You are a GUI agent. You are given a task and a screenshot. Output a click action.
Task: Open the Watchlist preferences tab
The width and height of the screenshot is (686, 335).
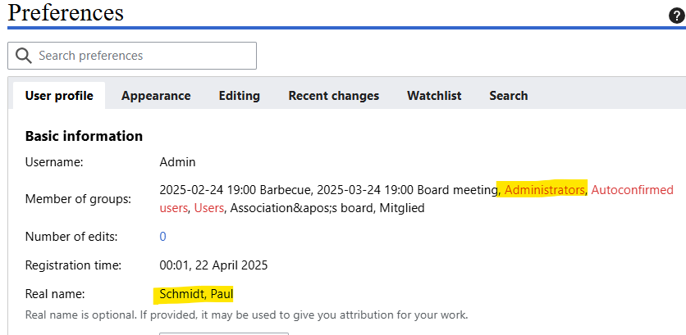(x=434, y=96)
